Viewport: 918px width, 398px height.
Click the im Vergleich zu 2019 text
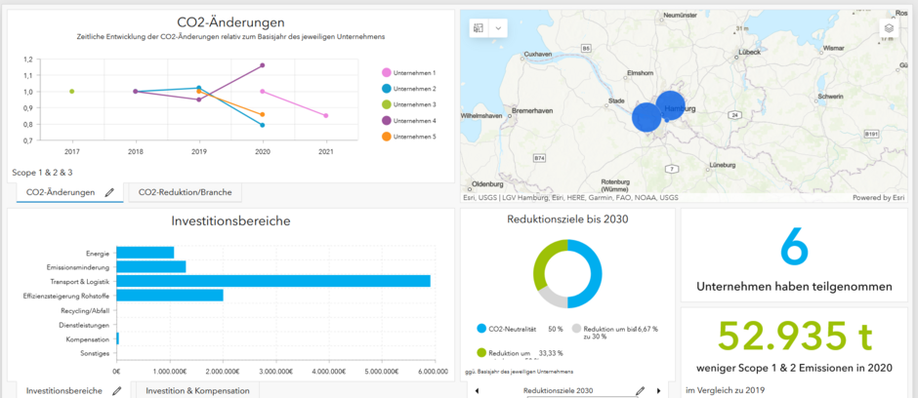[725, 390]
